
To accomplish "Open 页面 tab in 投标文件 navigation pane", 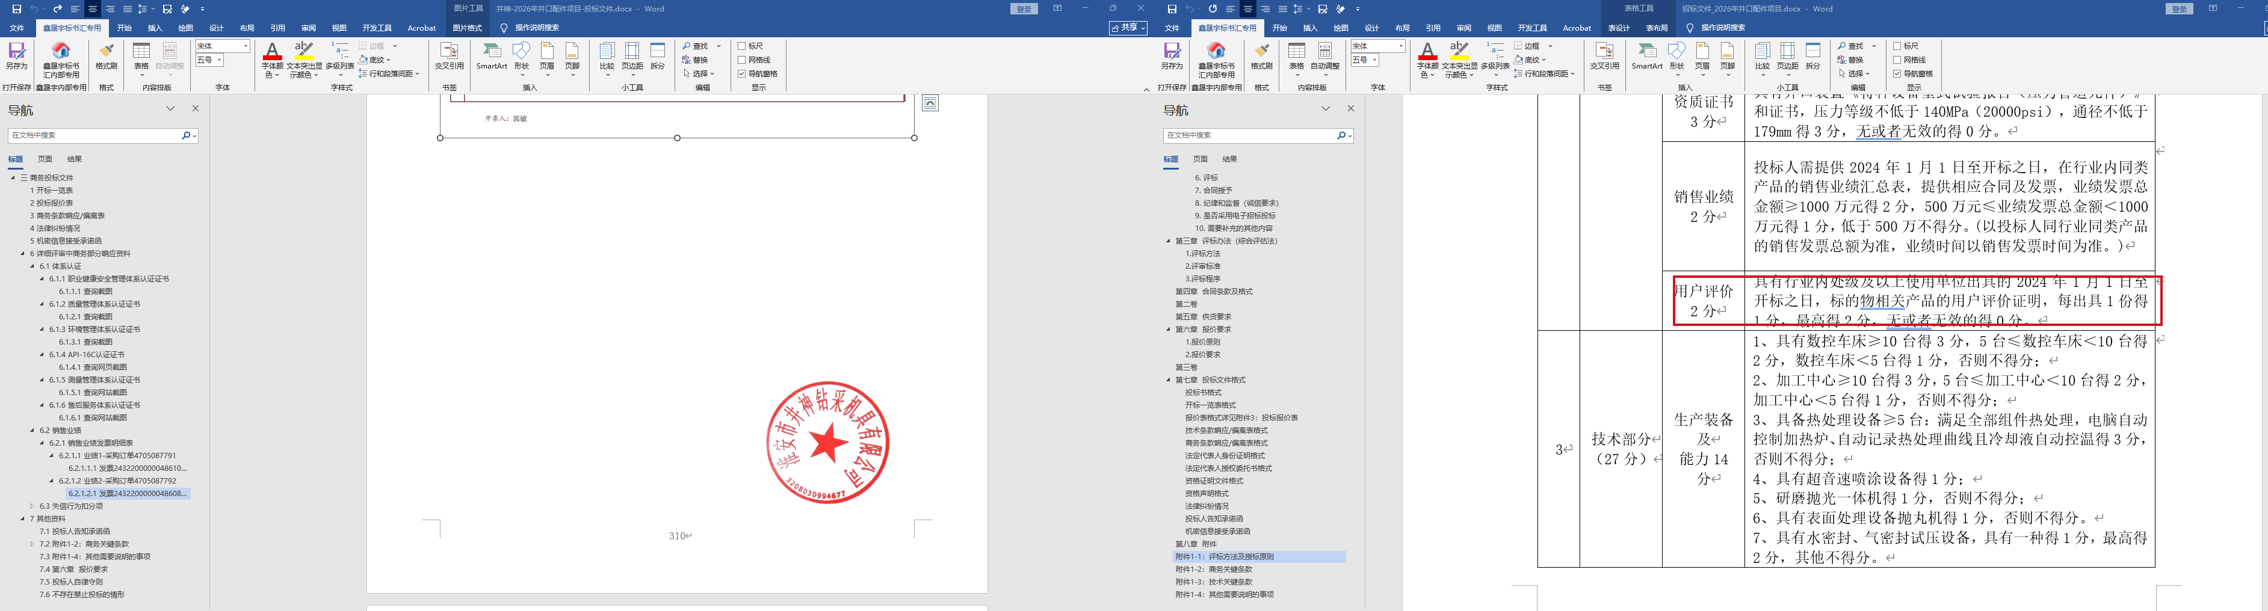I will pos(45,159).
